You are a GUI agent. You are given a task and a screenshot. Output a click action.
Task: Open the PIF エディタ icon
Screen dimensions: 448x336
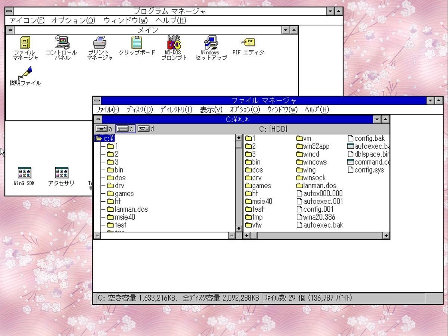[248, 46]
